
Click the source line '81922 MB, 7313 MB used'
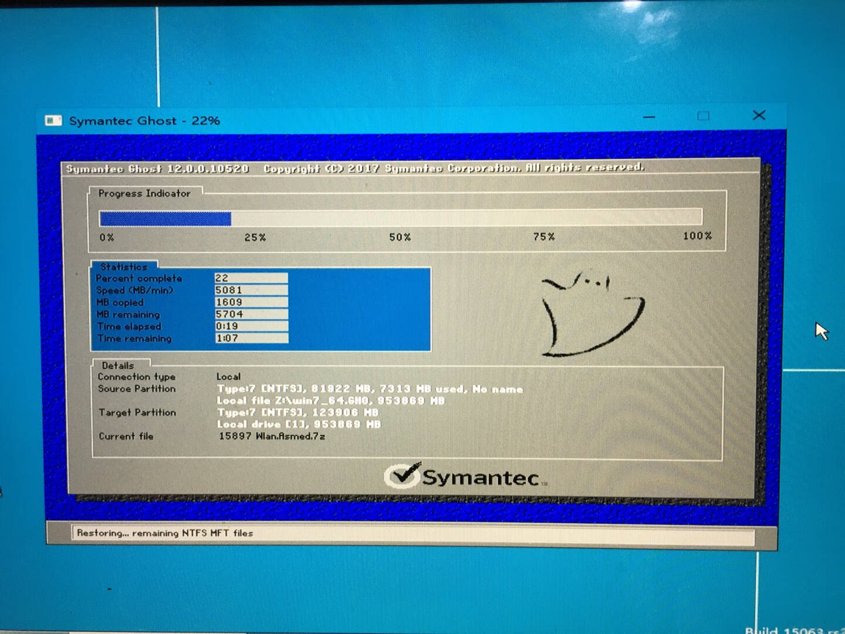pyautogui.click(x=387, y=389)
